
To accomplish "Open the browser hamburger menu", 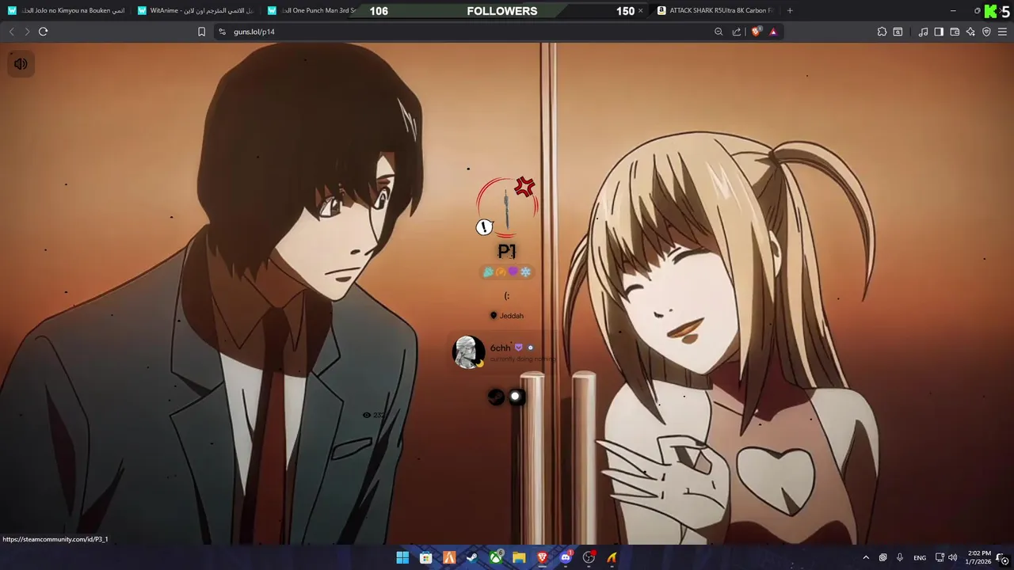I will [x=1002, y=32].
